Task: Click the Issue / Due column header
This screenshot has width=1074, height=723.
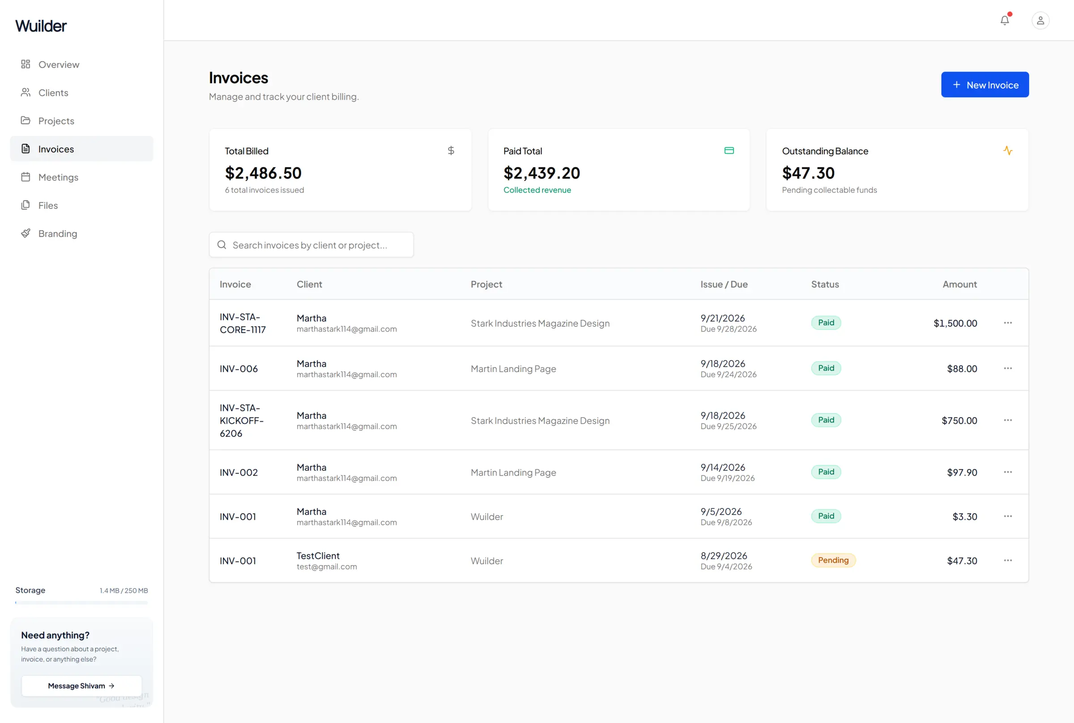Action: coord(724,284)
